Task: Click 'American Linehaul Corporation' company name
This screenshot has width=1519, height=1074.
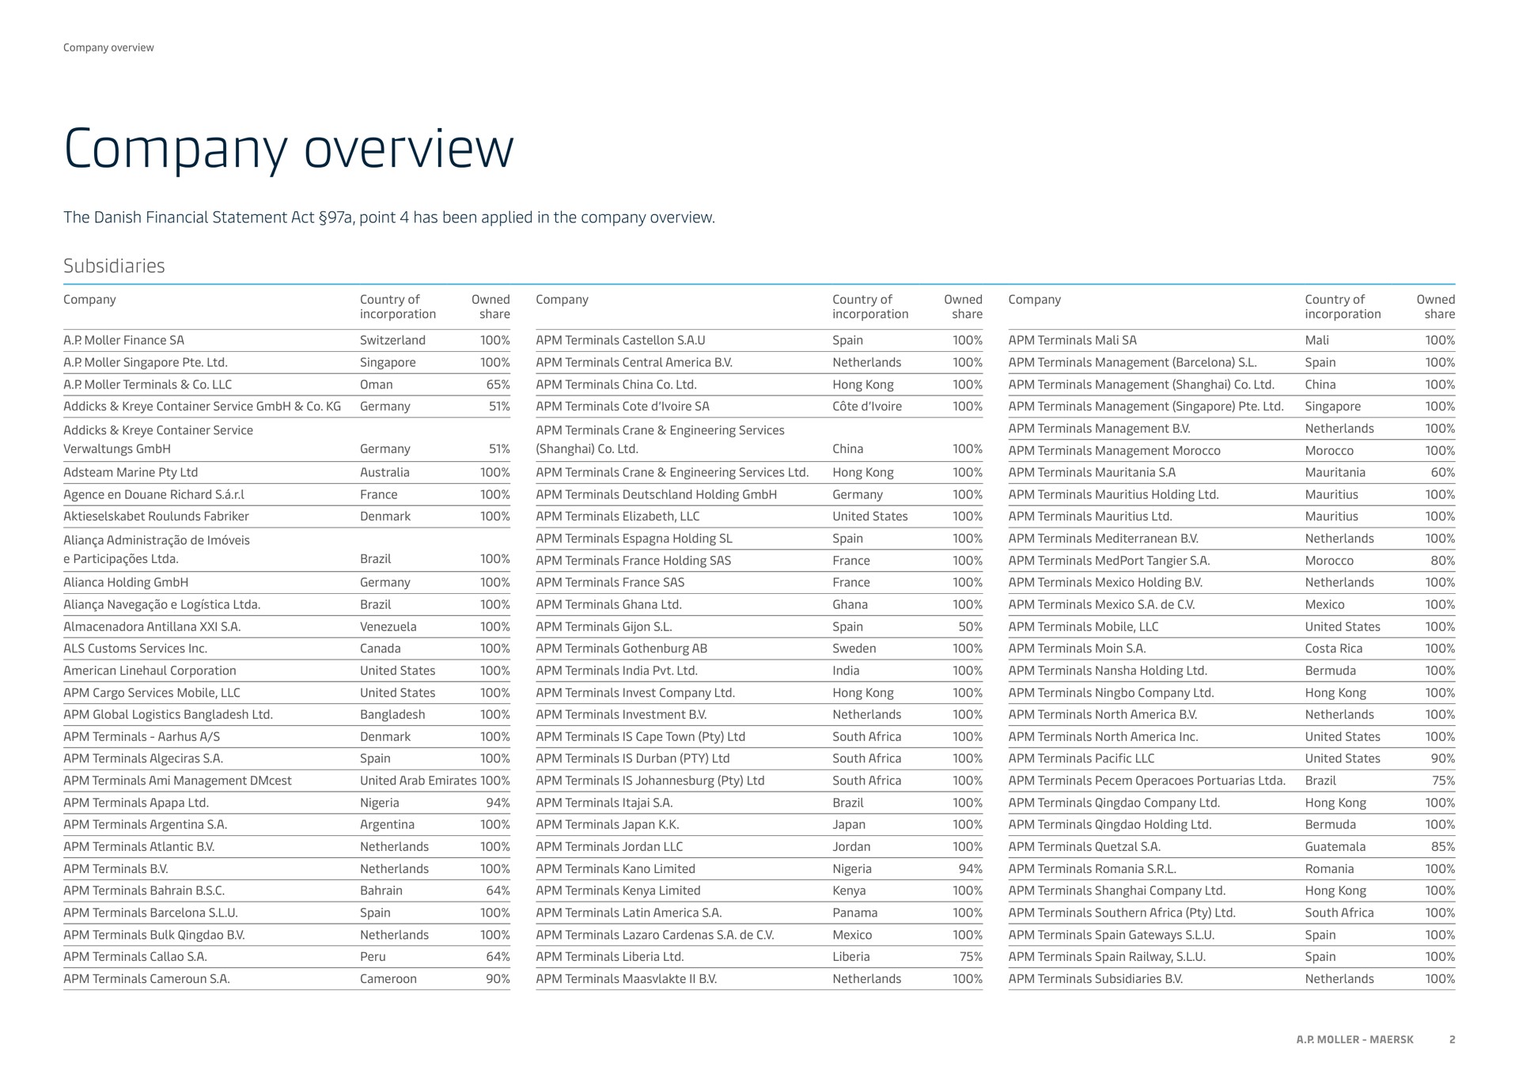Action: [150, 671]
